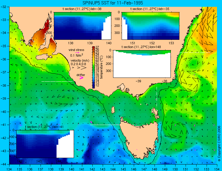This screenshot has height=171, width=222.
Task: Click the dashed section line off the east coast
Action: [195, 52]
